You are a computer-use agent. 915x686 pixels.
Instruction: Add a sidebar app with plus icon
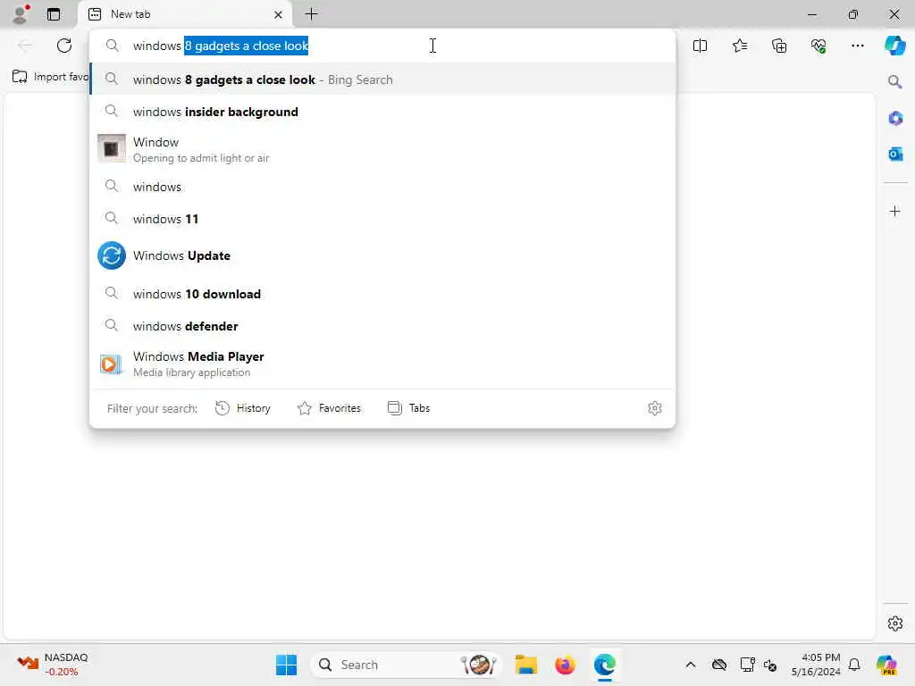pos(895,211)
